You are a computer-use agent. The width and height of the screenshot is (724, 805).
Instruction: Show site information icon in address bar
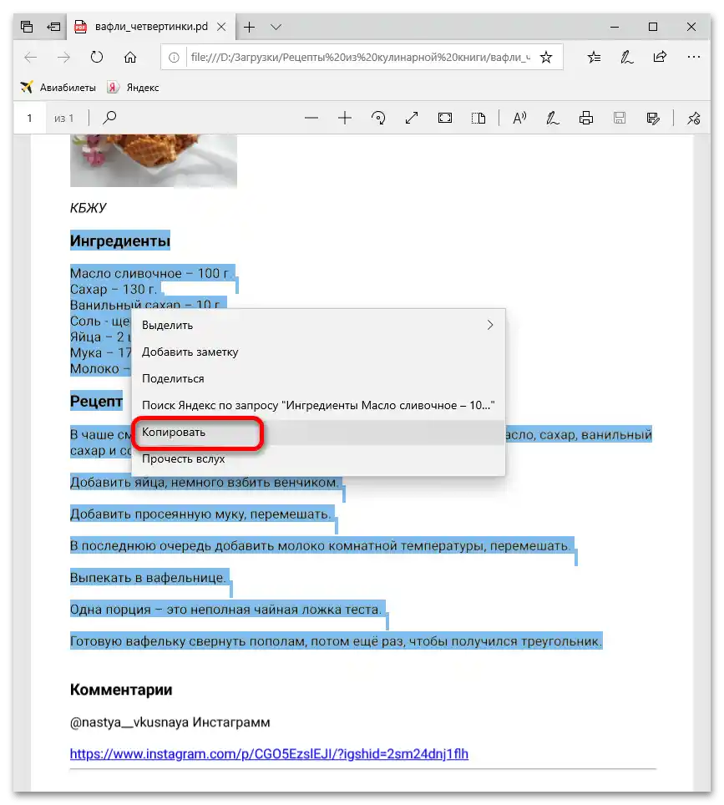174,57
